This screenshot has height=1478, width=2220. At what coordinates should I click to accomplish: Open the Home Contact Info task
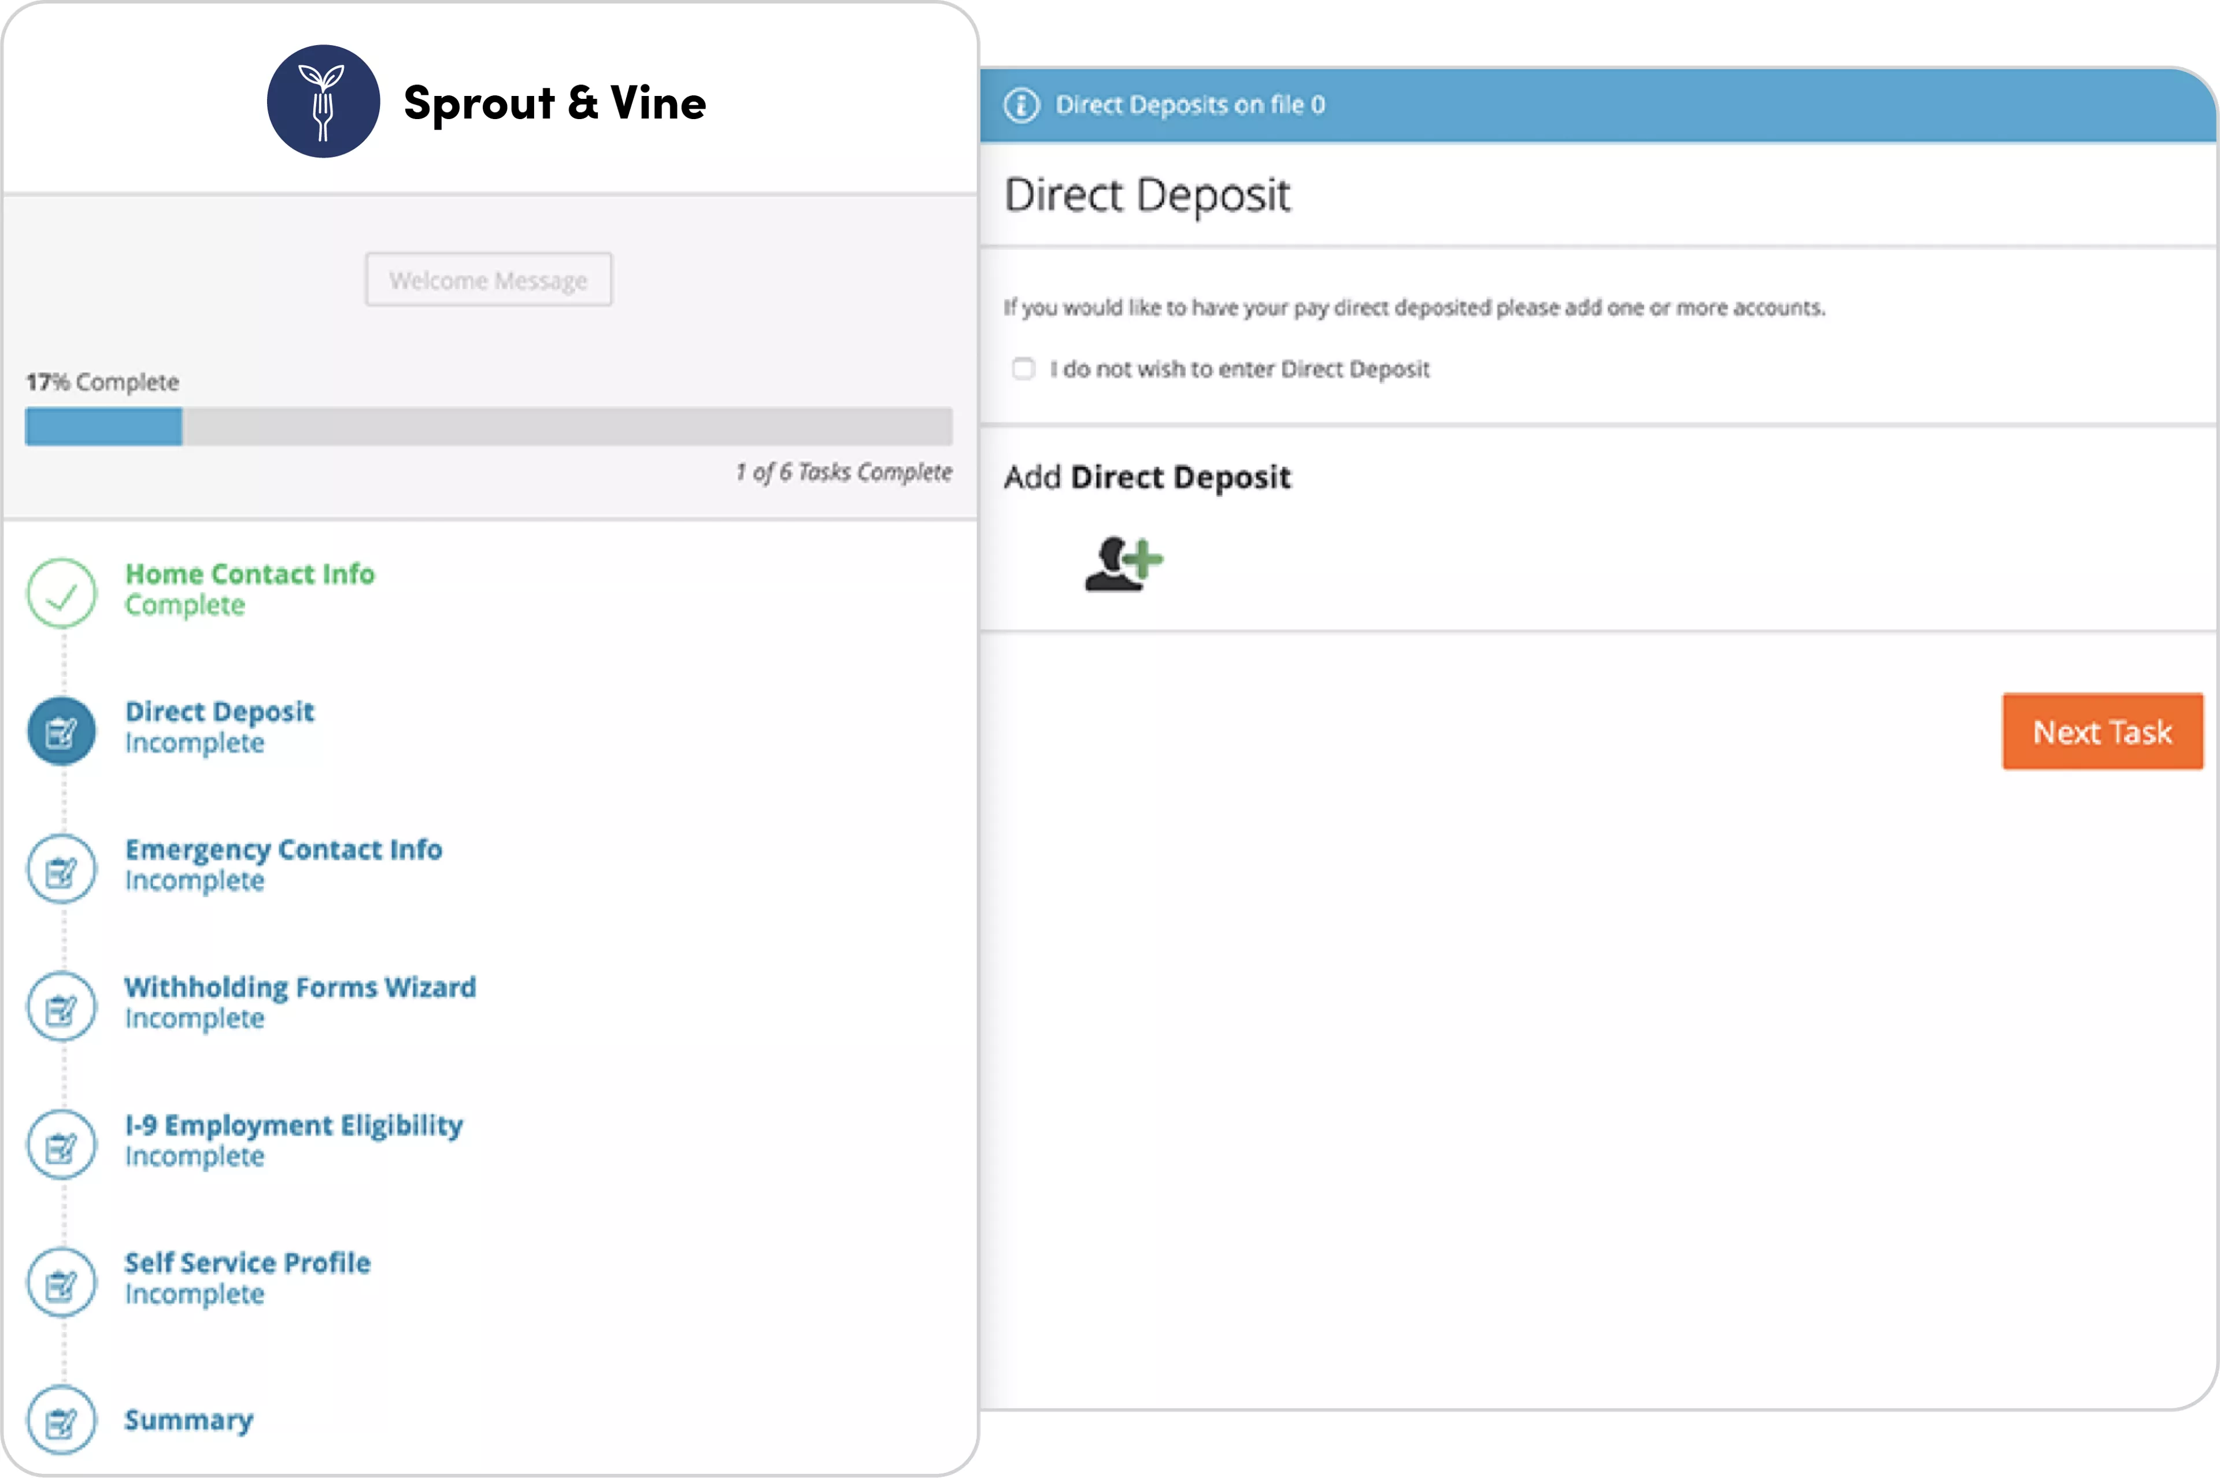pos(250,574)
